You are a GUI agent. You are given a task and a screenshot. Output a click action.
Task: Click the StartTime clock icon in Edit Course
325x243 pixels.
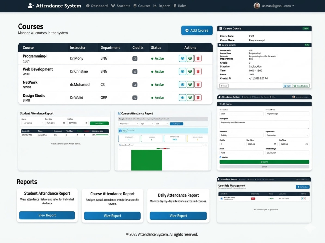pos(275,144)
